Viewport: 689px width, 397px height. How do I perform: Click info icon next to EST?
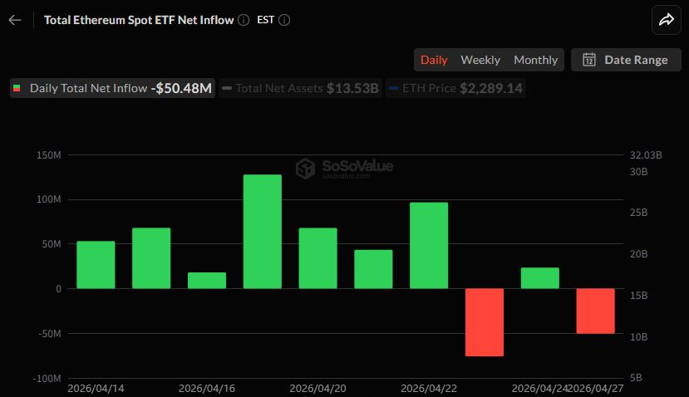coord(284,20)
